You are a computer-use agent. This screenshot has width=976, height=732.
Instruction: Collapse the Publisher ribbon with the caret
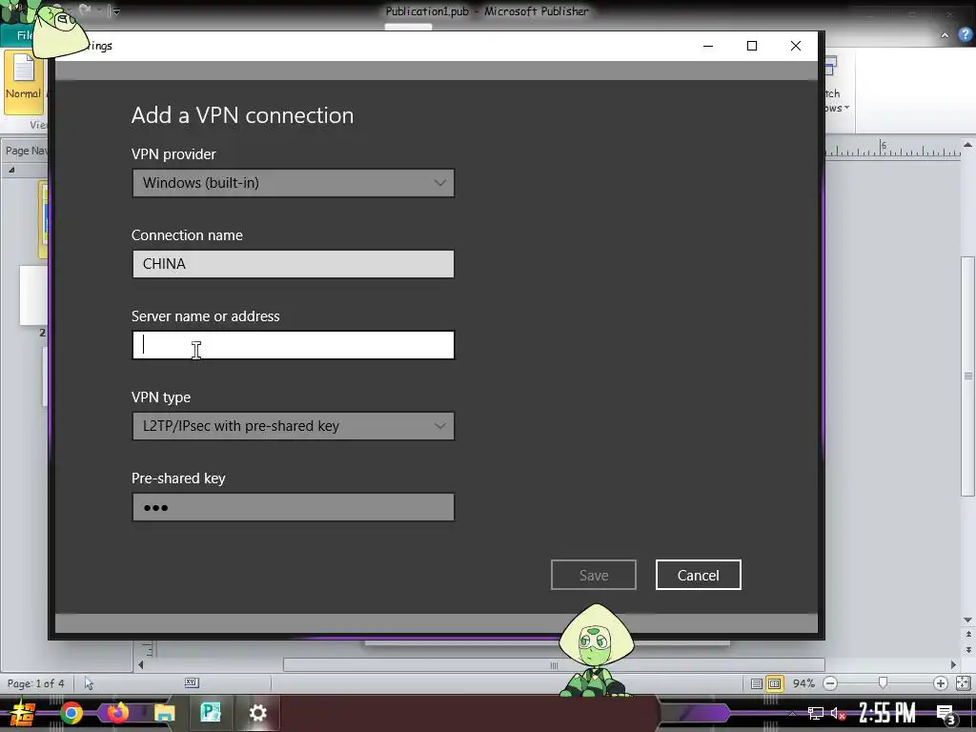pyautogui.click(x=945, y=35)
